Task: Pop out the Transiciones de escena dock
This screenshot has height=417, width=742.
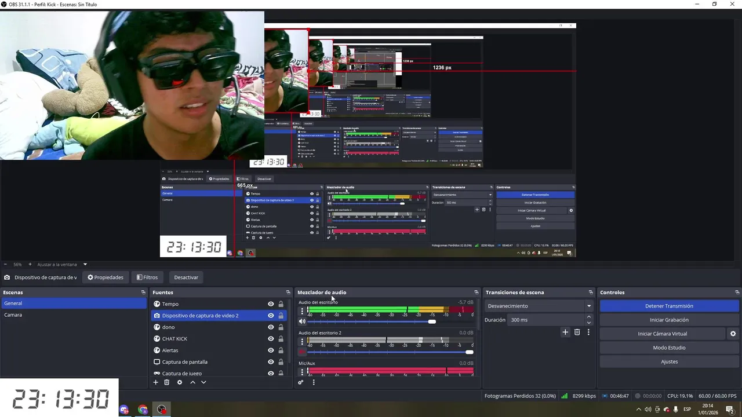Action: click(591, 292)
